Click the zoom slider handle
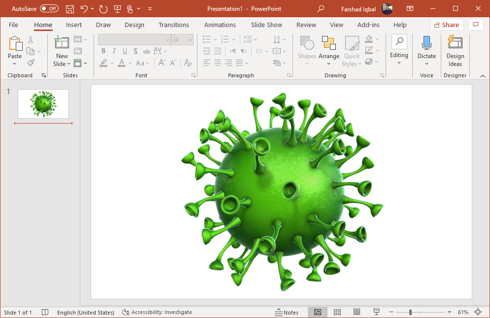490x318 pixels. click(410, 312)
